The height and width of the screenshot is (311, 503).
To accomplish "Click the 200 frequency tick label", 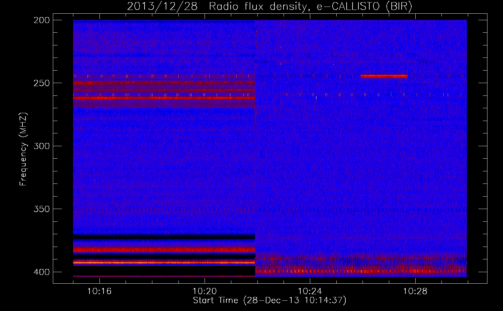I will [x=42, y=20].
